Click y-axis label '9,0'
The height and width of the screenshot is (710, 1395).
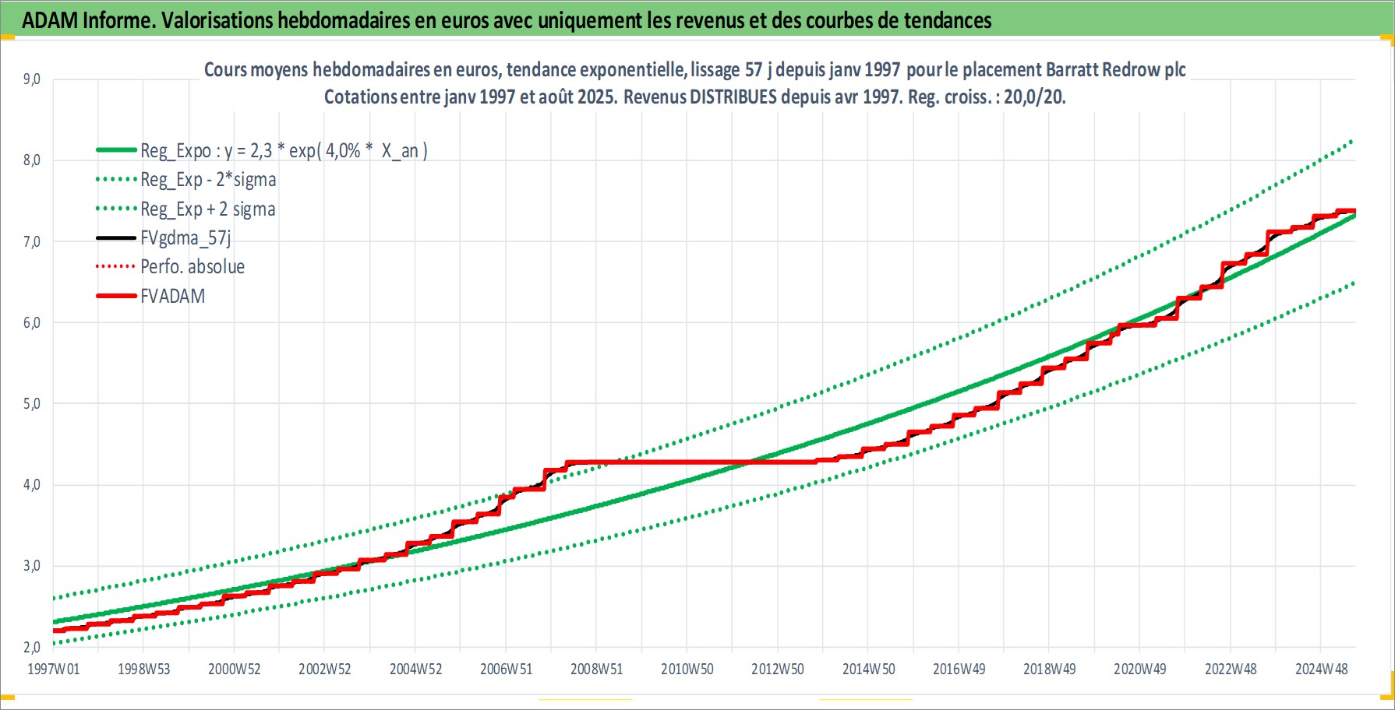(32, 79)
